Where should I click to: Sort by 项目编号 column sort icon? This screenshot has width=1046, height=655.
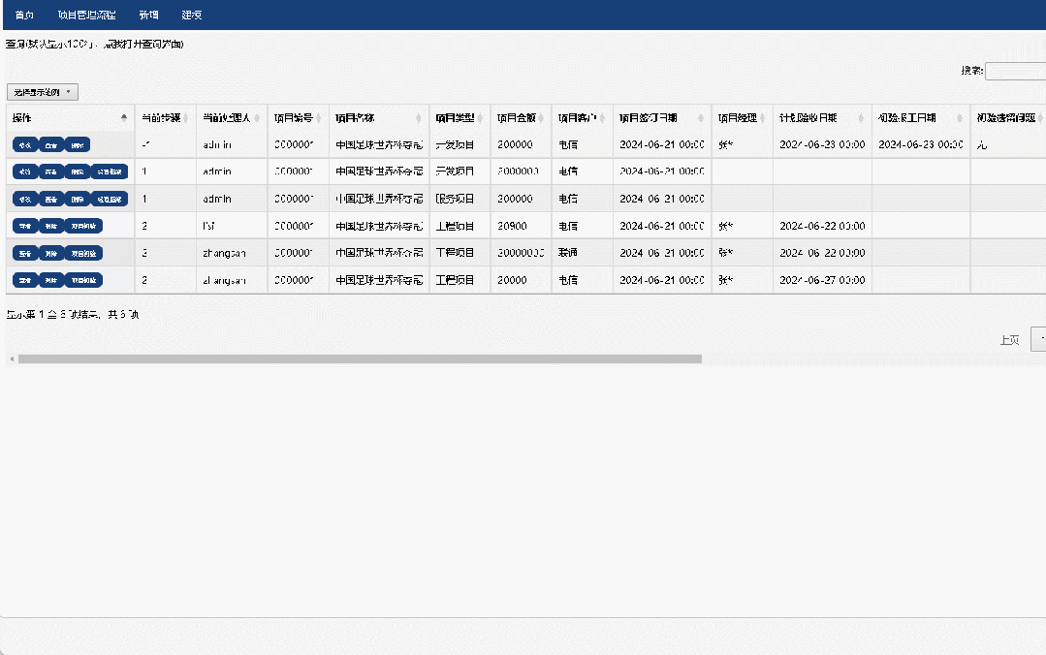tap(319, 118)
